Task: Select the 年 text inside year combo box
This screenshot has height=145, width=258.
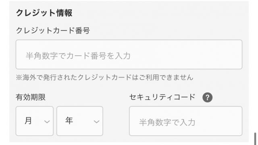Action: point(69,120)
